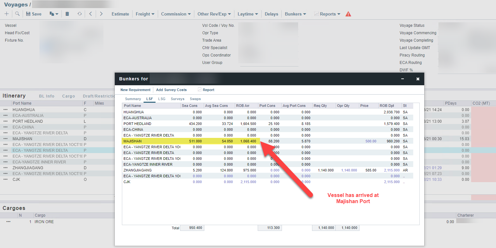Switch to the LSG tab
The height and width of the screenshot is (248, 496).
tap(162, 99)
